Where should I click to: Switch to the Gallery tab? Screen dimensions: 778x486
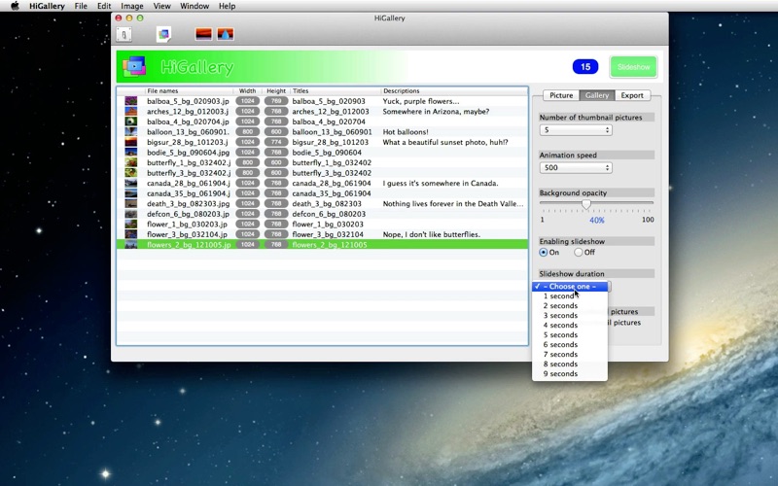tap(597, 95)
